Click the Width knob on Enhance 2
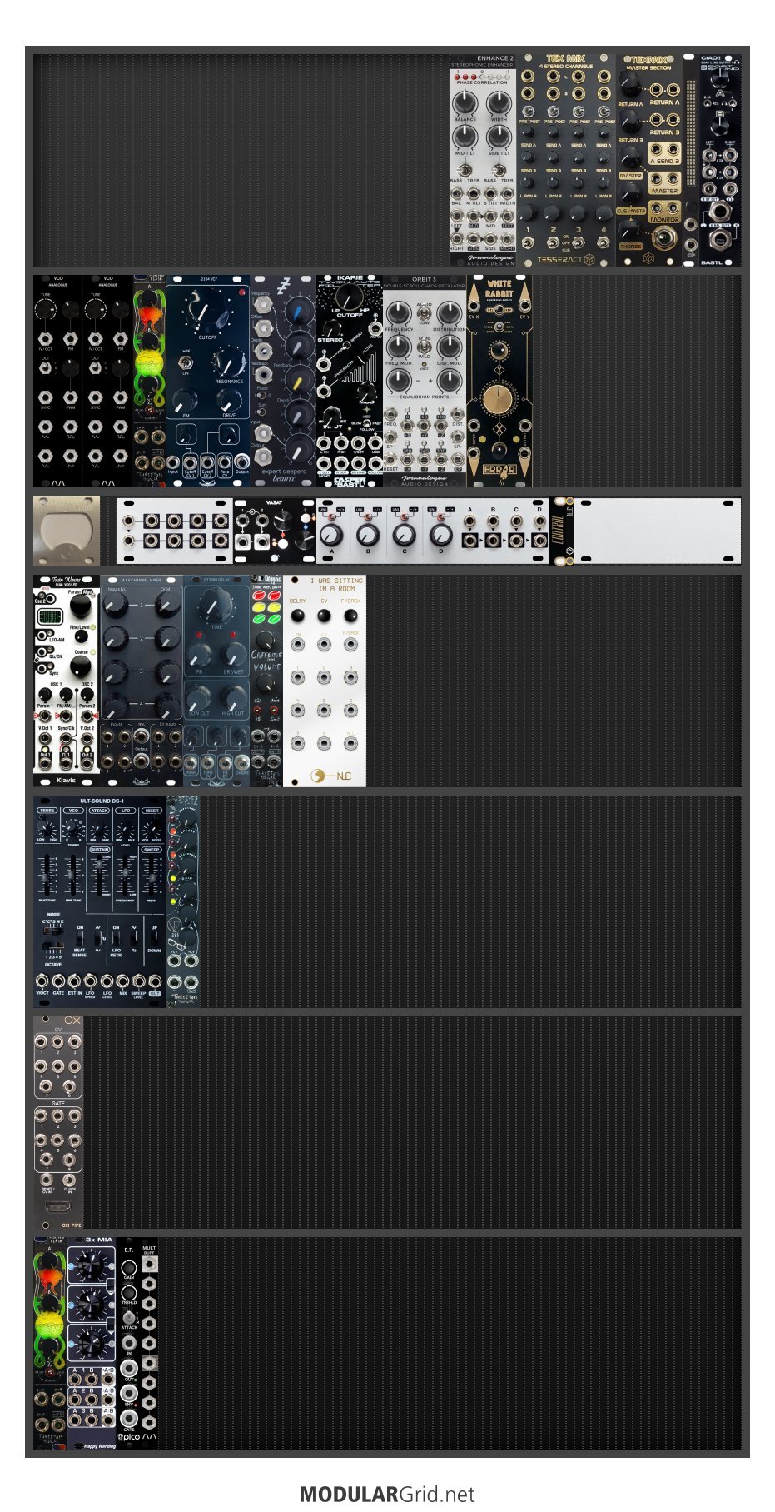 coord(499,103)
